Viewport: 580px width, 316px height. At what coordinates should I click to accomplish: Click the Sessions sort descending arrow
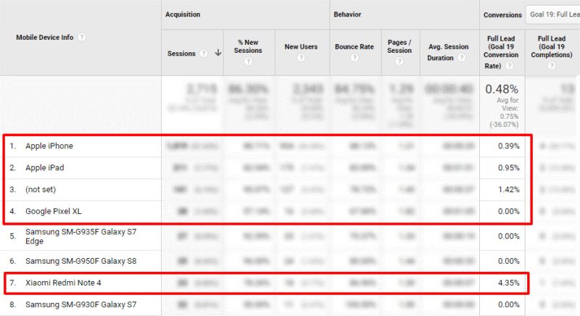218,53
